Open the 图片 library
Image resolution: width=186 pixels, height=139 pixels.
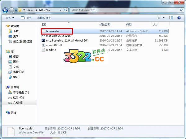[x=14, y=62]
